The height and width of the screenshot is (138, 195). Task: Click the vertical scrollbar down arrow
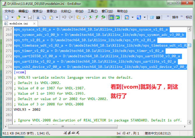click(189, 122)
